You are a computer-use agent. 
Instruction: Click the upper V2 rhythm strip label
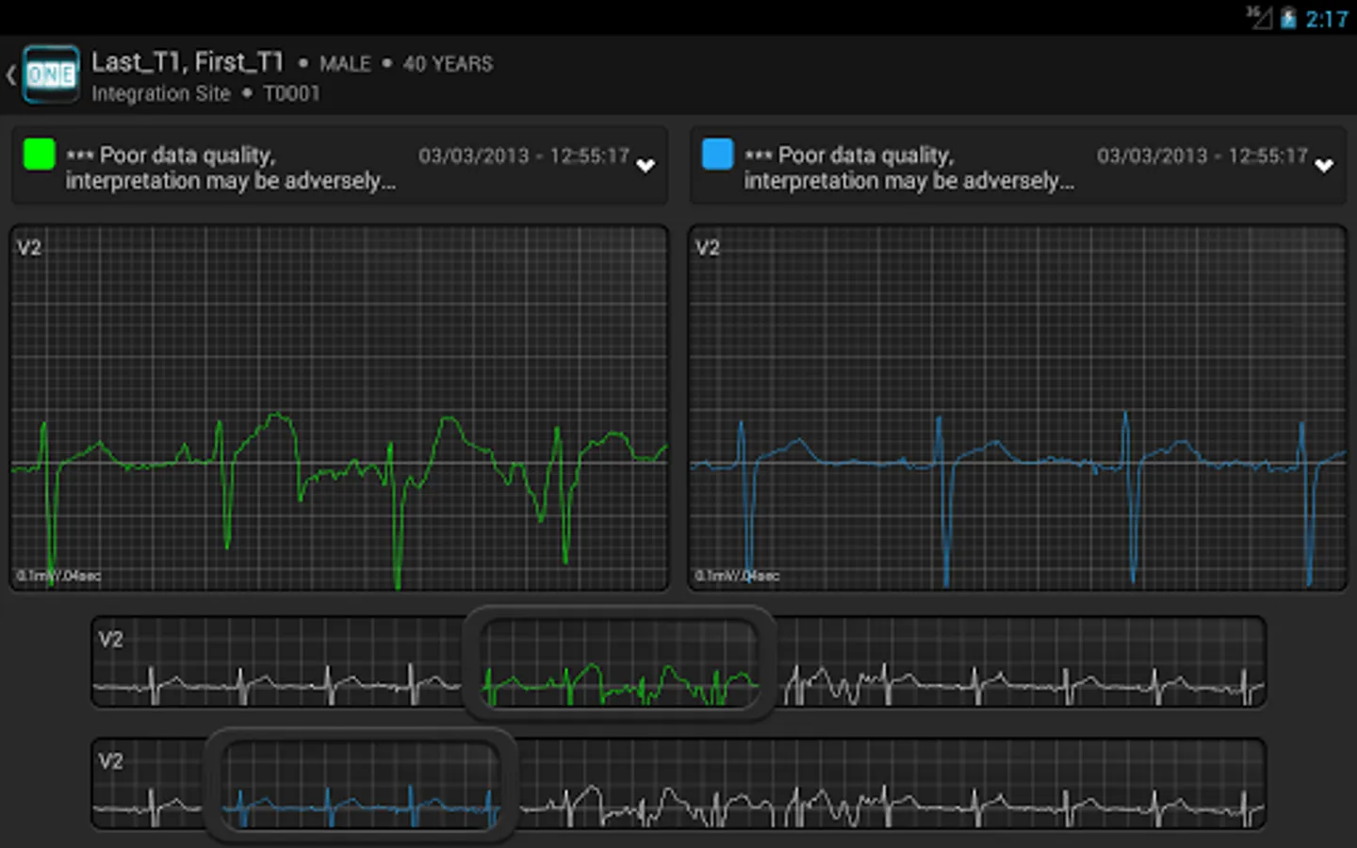(110, 640)
